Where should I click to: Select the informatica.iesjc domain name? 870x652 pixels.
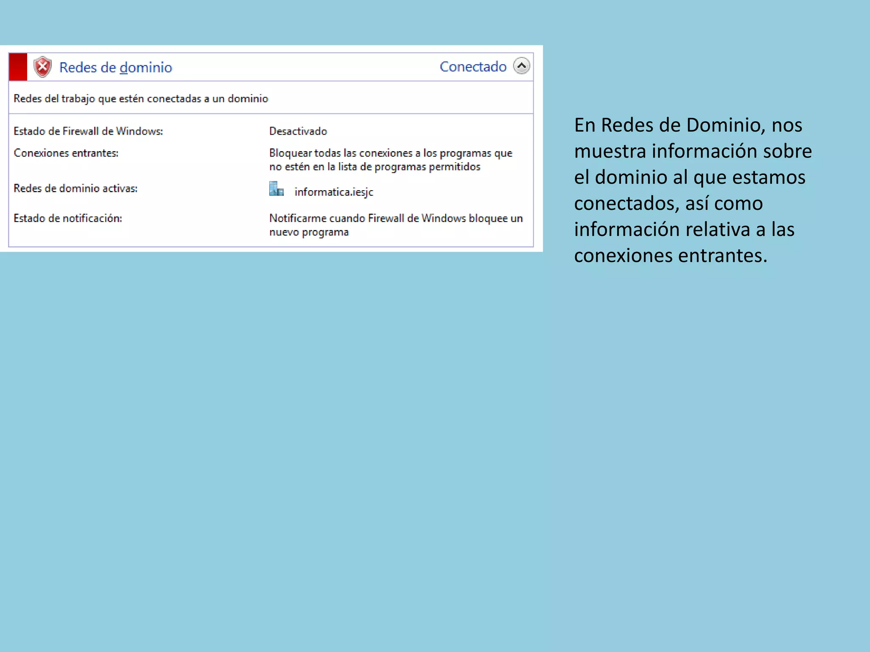pyautogui.click(x=334, y=192)
